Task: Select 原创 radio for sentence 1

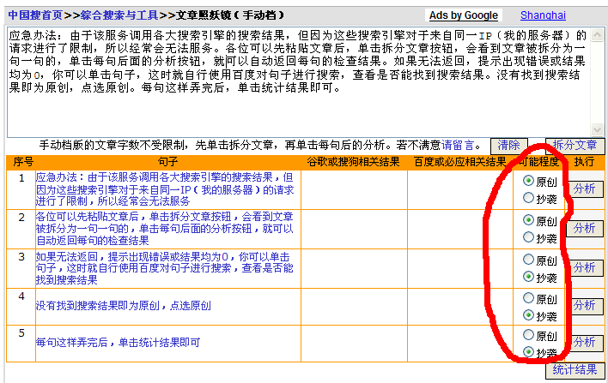Action: coord(528,182)
